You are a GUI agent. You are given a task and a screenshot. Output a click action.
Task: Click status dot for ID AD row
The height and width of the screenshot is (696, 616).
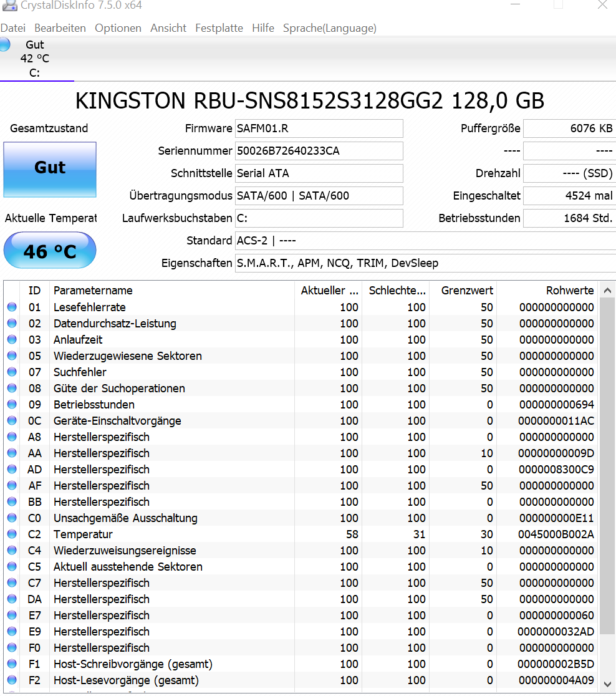pyautogui.click(x=12, y=469)
